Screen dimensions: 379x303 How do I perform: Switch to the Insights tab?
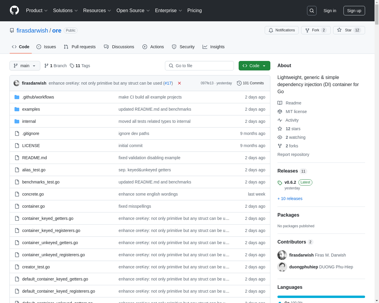tap(213, 47)
